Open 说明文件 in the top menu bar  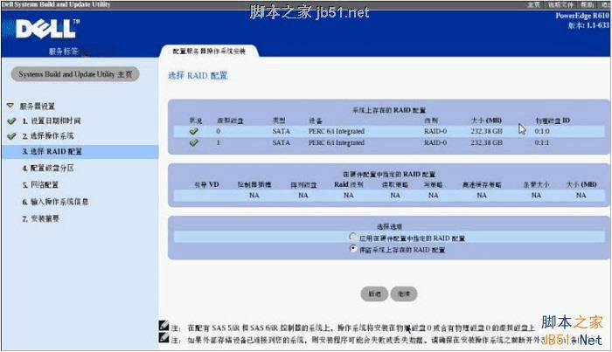(x=560, y=4)
